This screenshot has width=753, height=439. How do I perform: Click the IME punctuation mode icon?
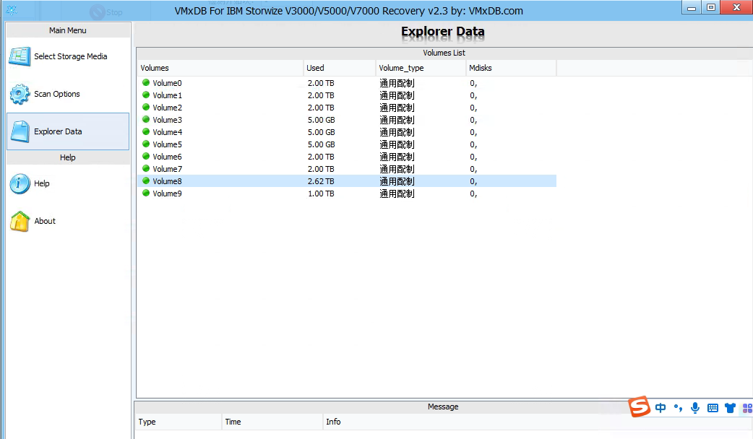pyautogui.click(x=678, y=408)
